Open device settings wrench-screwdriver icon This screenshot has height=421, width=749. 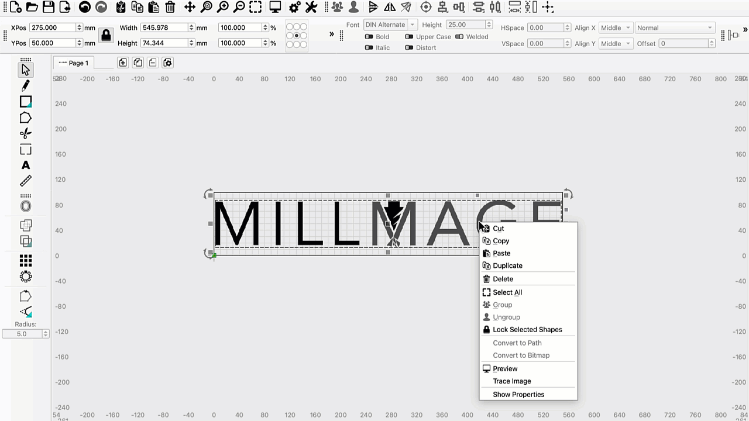[x=311, y=8]
